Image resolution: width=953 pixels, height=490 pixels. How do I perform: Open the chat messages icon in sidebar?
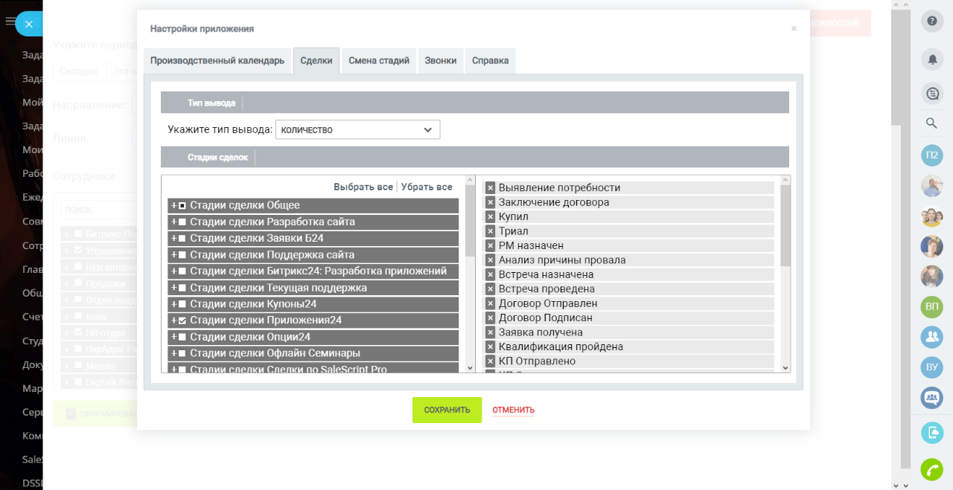(x=932, y=94)
